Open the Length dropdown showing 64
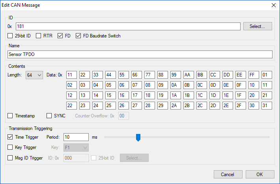This screenshot has width=280, height=184. (34, 75)
